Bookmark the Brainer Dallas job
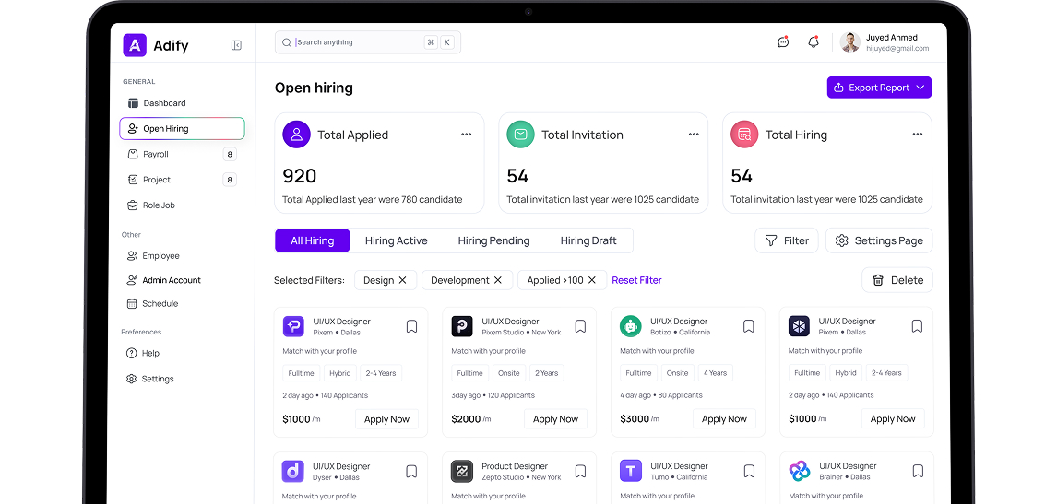 pyautogui.click(x=918, y=472)
